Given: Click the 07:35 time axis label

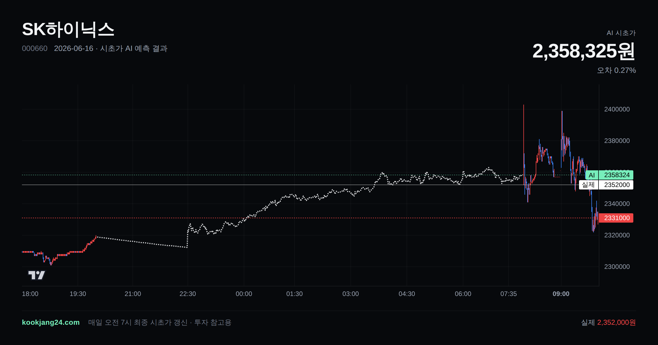Looking at the screenshot, I should point(509,294).
